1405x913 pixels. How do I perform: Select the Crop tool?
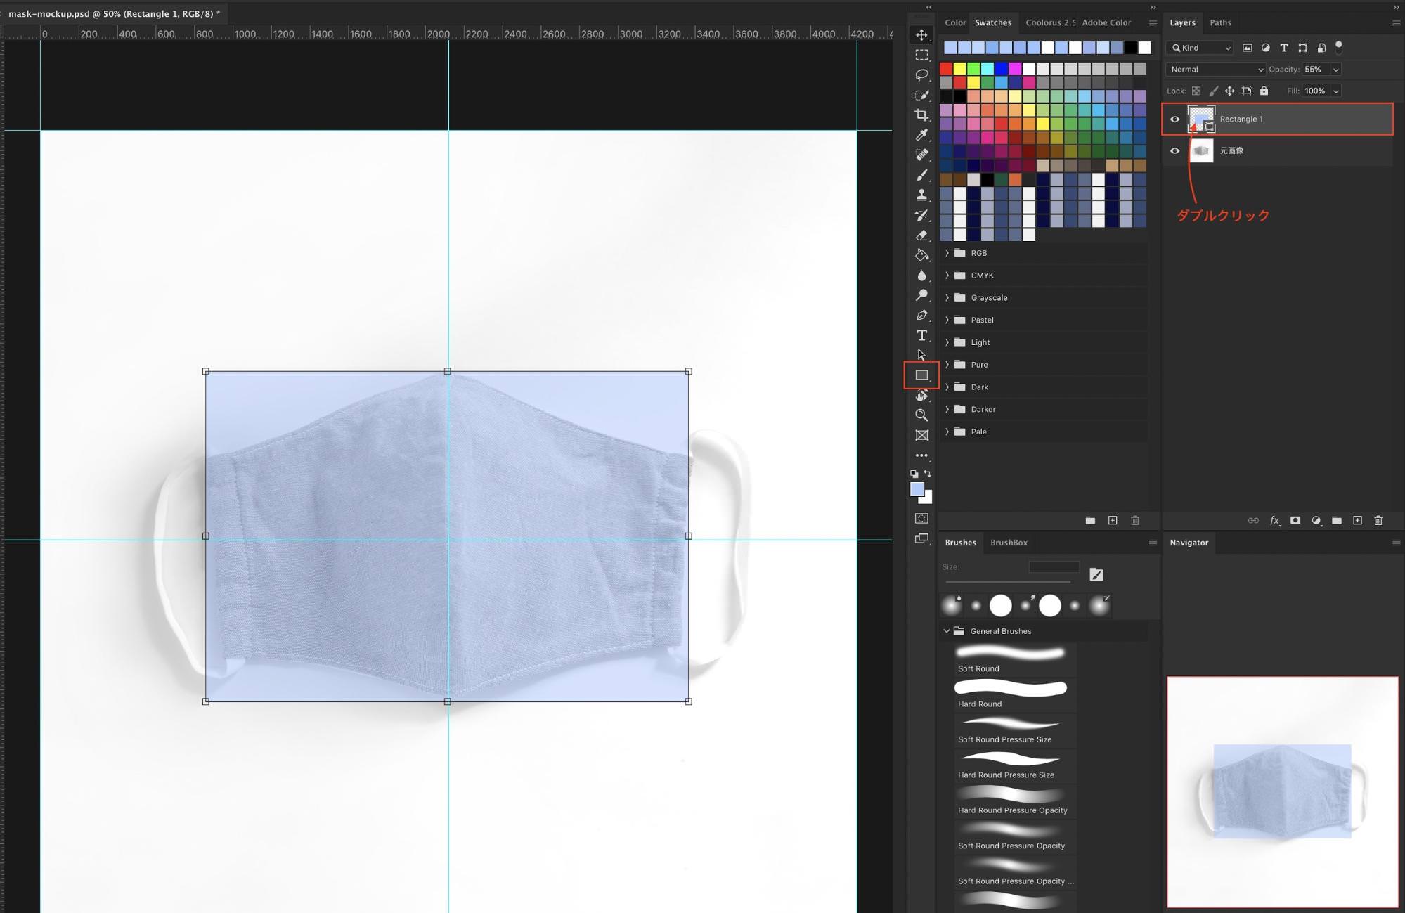(922, 113)
